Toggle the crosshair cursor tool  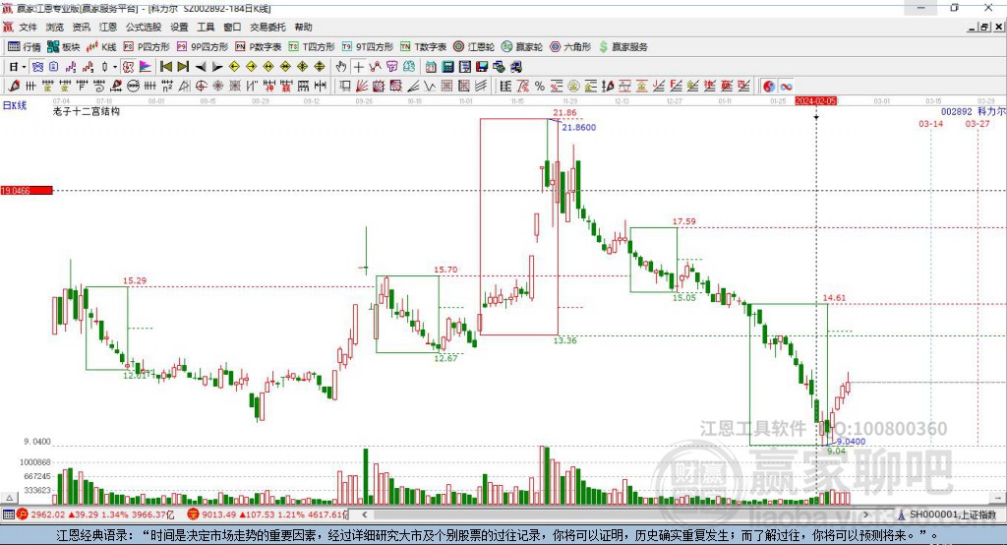(358, 67)
